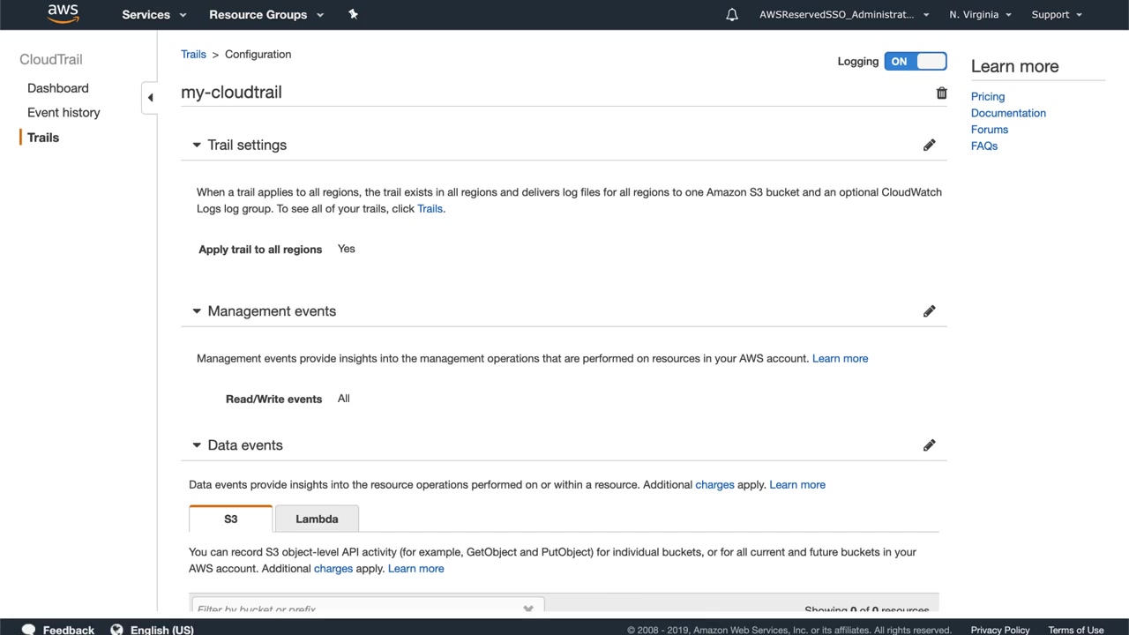Viewport: 1129px width, 635px height.
Task: Open the N. Virginia region dropdown
Action: (x=980, y=15)
